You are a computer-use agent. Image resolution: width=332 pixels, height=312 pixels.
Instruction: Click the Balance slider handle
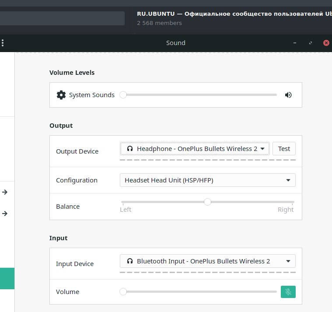(207, 202)
